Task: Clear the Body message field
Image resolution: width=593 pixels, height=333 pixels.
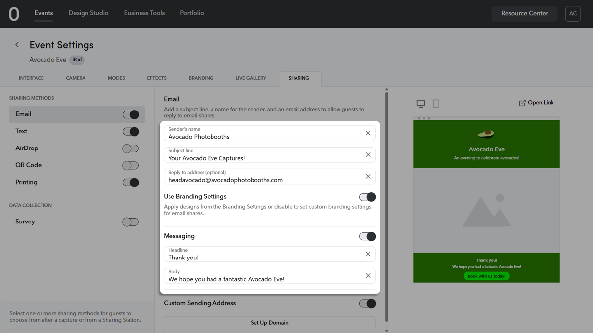Action: pyautogui.click(x=368, y=276)
